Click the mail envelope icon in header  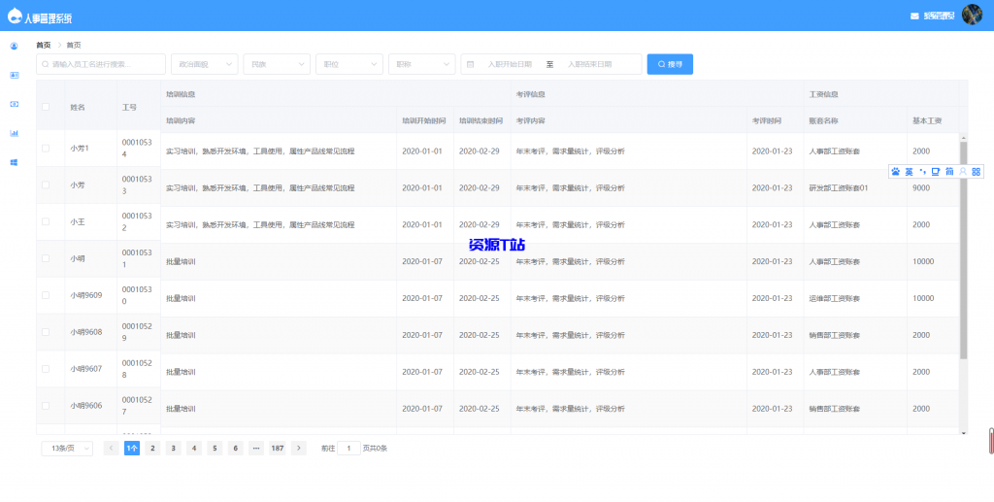tap(914, 16)
